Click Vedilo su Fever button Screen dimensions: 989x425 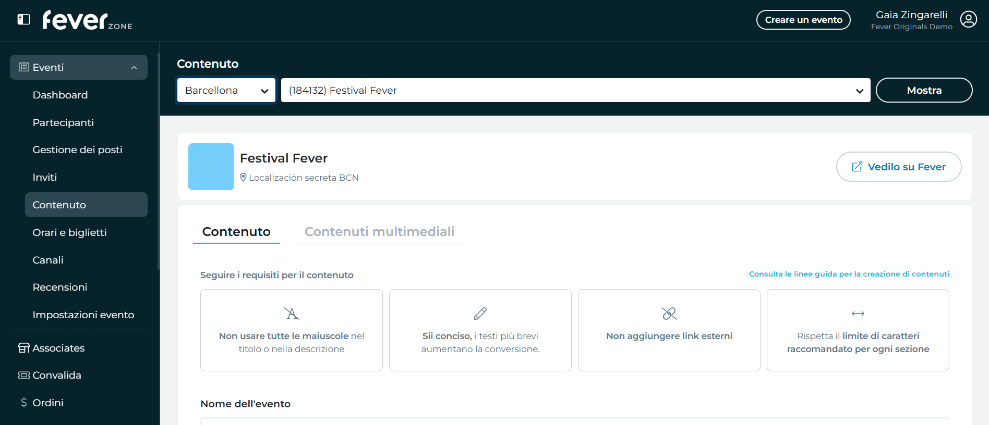899,167
